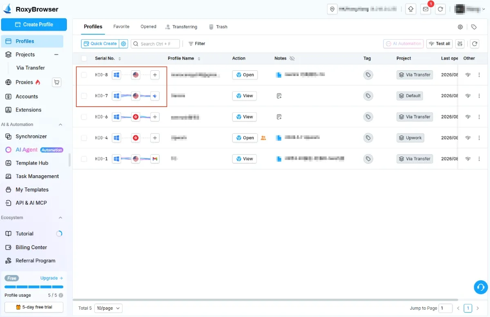Check the HIO-8 row checkbox
The image size is (490, 317).
pos(84,75)
